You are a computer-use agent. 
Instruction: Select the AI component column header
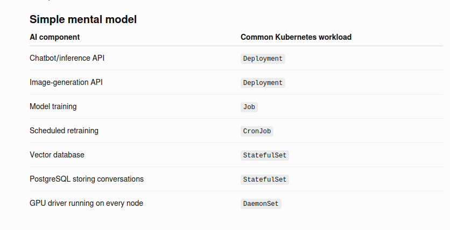pyautogui.click(x=54, y=37)
